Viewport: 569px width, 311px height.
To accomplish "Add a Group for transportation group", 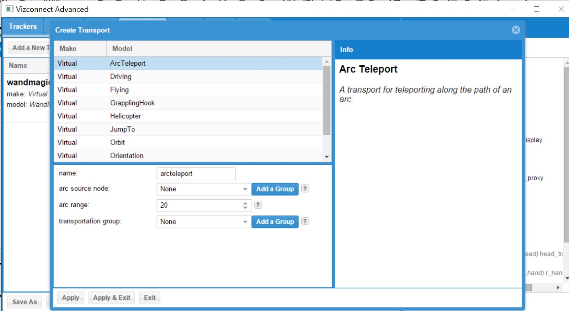I will (x=275, y=222).
